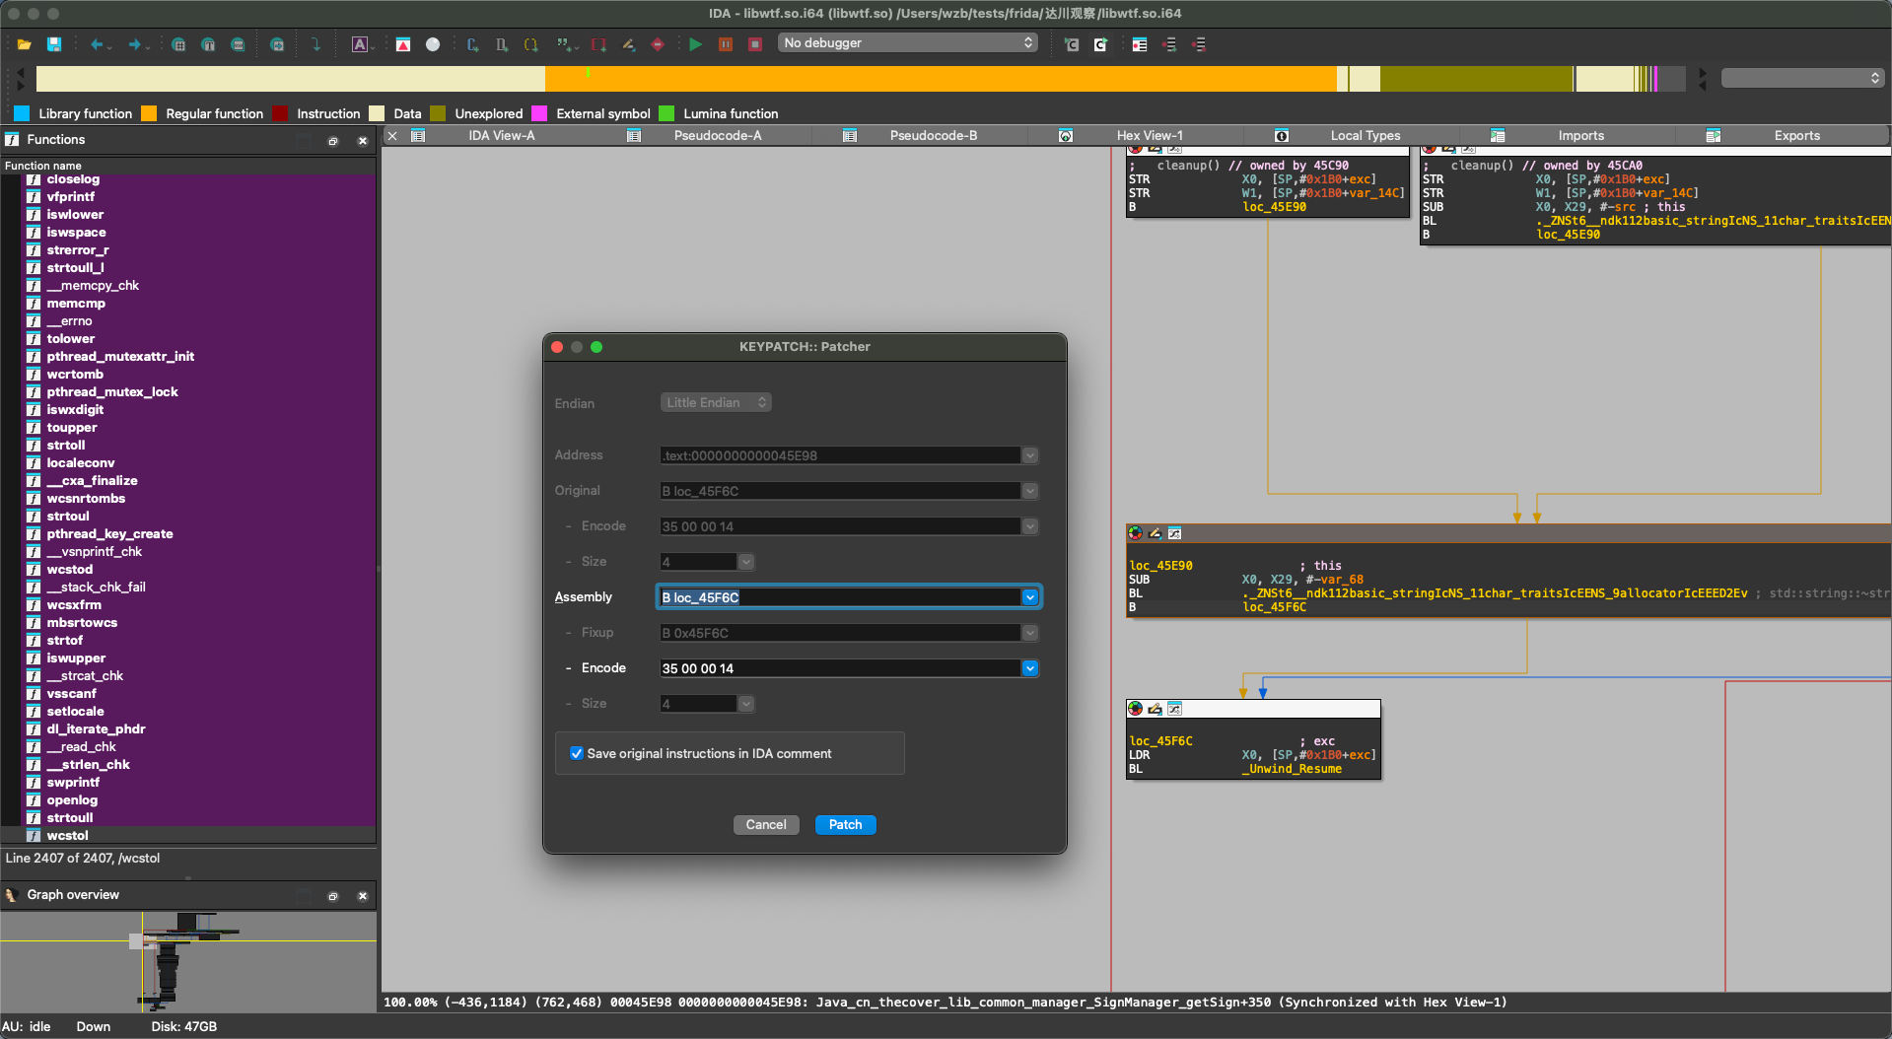Float the Functions panel with its undock icon

click(333, 141)
